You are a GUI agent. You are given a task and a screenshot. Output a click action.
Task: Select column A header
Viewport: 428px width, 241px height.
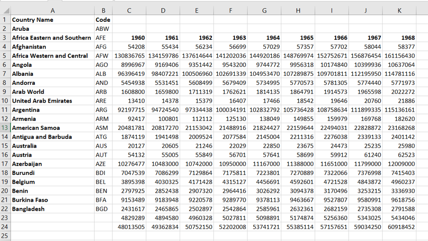point(53,11)
